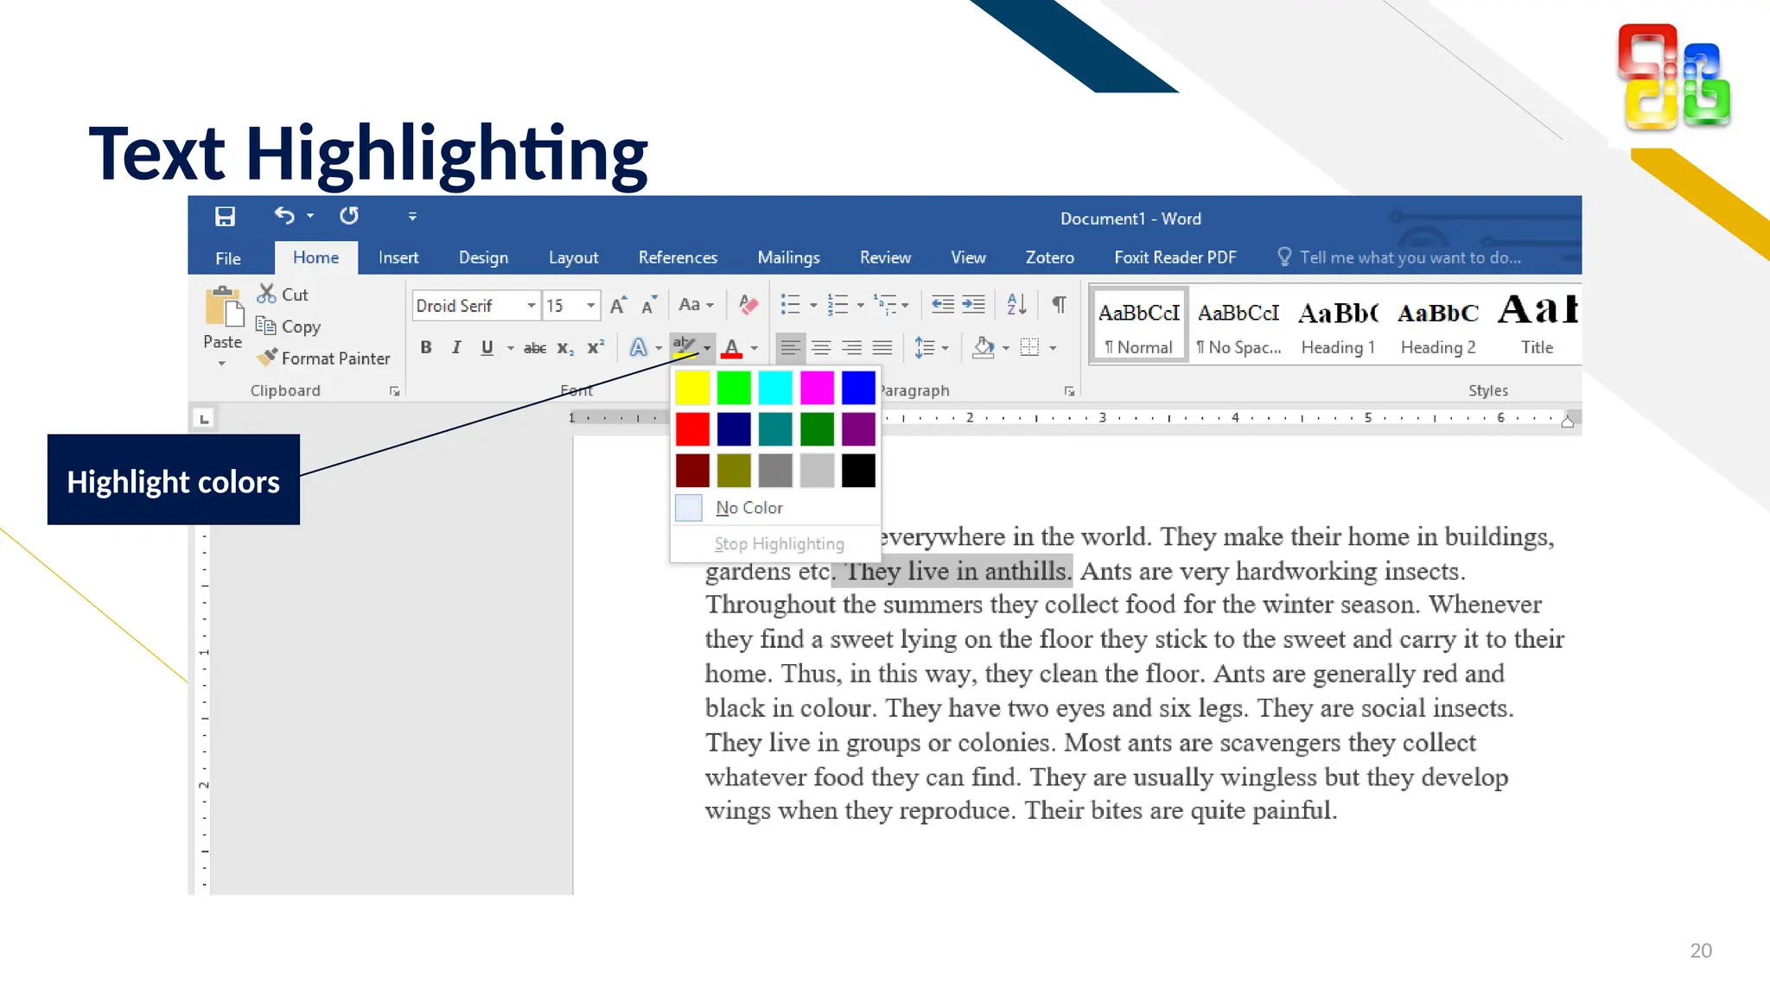Clear all formatting with the eraser icon
Image resolution: width=1770 pixels, height=995 pixels.
748,305
